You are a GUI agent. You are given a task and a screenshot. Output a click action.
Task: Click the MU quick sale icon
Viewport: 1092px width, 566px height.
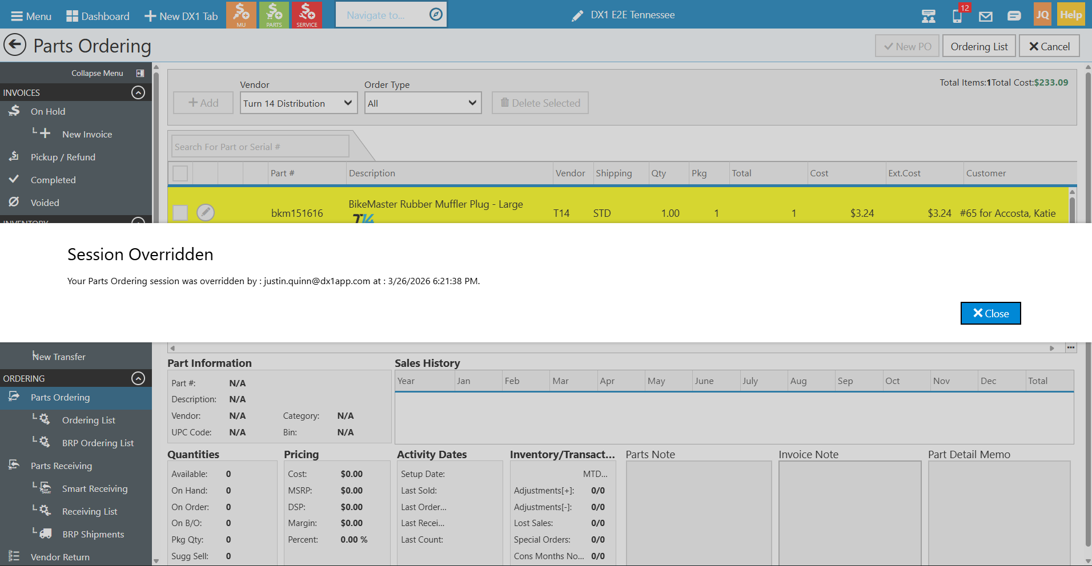[x=241, y=15]
